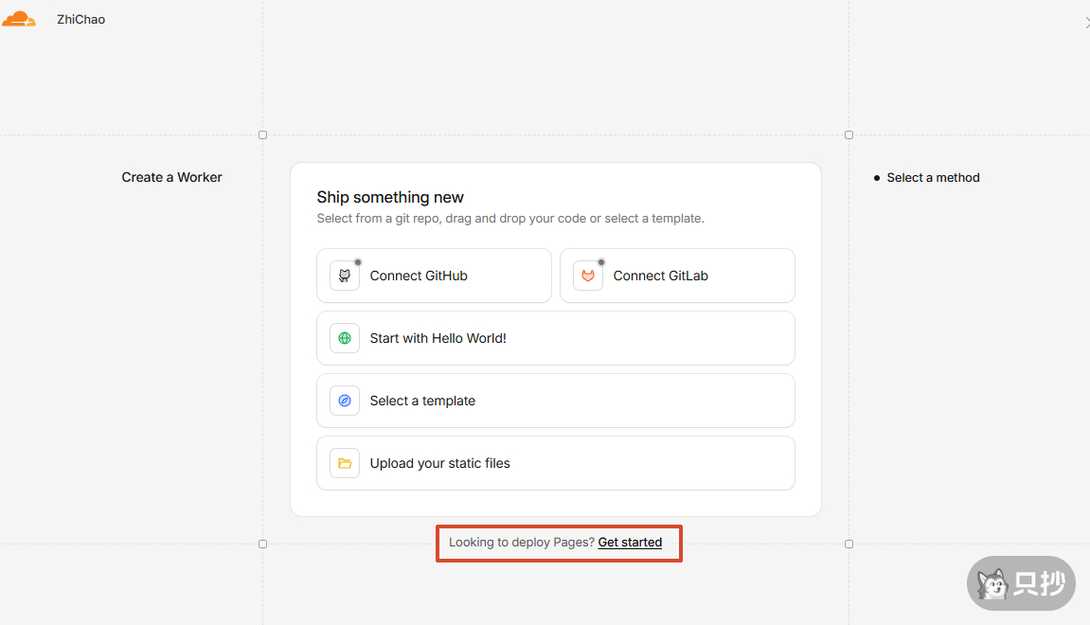Click the yellow folder upload icon
Screen dimensions: 1090x625
pos(344,463)
